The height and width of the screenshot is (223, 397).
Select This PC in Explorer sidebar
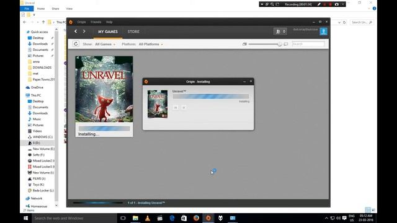(36, 95)
